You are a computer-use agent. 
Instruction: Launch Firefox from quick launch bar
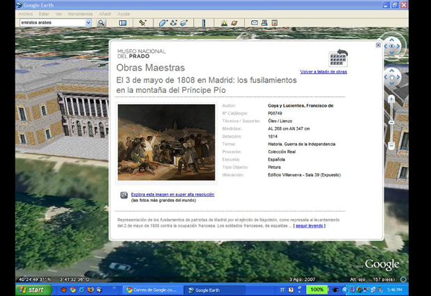pos(91,290)
